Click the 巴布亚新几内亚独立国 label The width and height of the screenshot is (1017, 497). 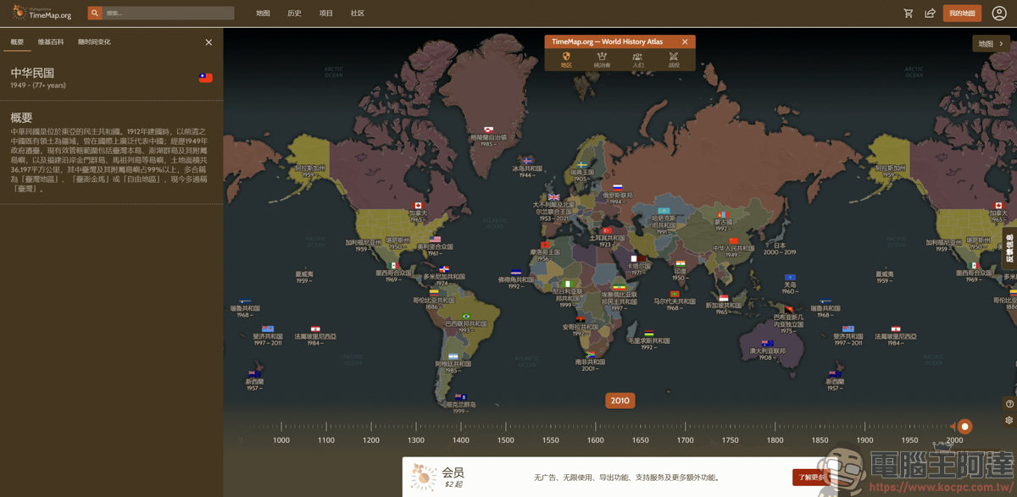click(788, 321)
